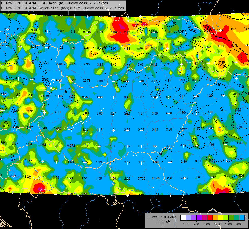Select the white swatch in the LCL-Height legend
The width and height of the screenshot is (249, 229).
pyautogui.click(x=183, y=218)
